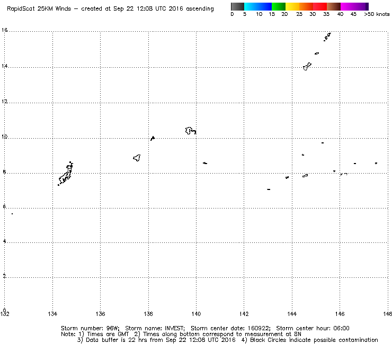Click the latitude label 10 on the axis
392x344 pixels.
click(x=4, y=137)
